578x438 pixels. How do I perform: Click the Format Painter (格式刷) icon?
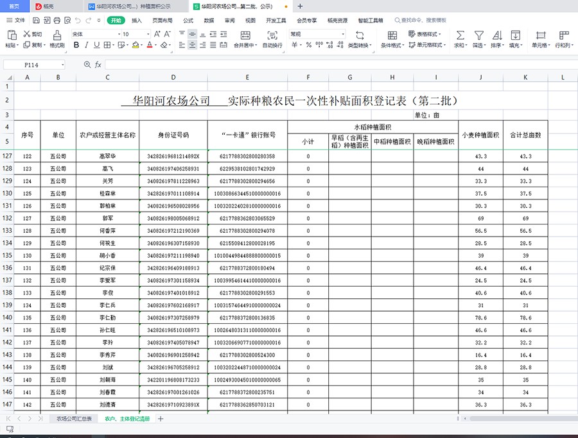(57, 35)
